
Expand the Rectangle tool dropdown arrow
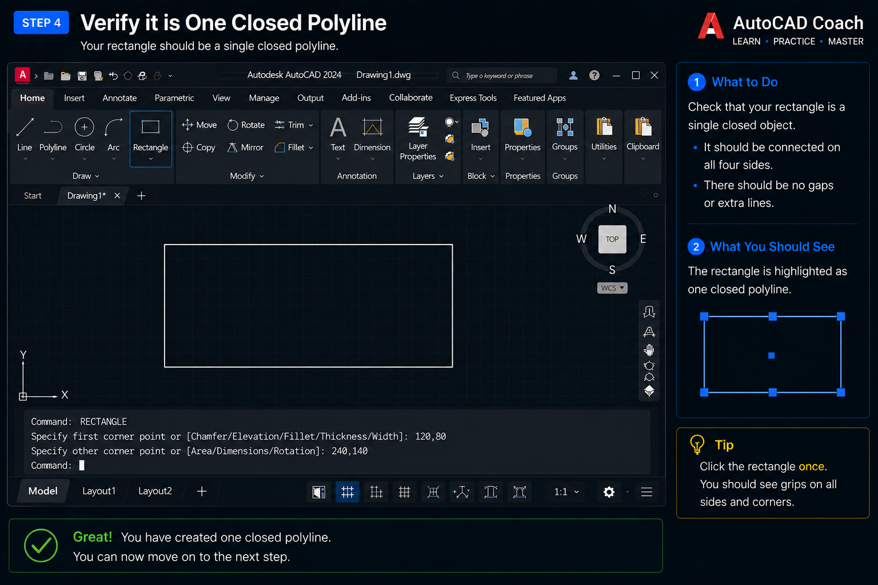coord(151,159)
